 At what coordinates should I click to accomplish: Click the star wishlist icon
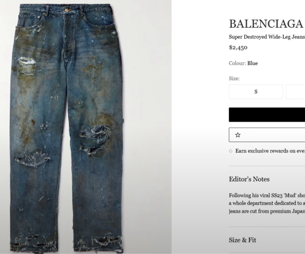(238, 135)
